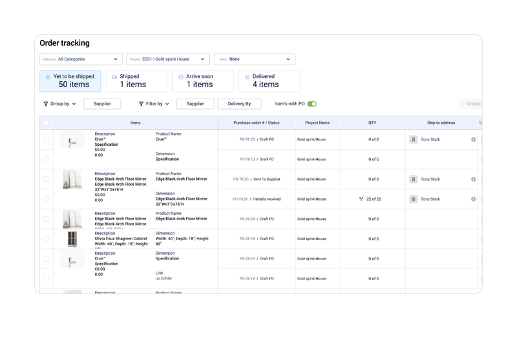Click the Ship to address column header
Screen dimensions: 517x344
click(x=441, y=123)
